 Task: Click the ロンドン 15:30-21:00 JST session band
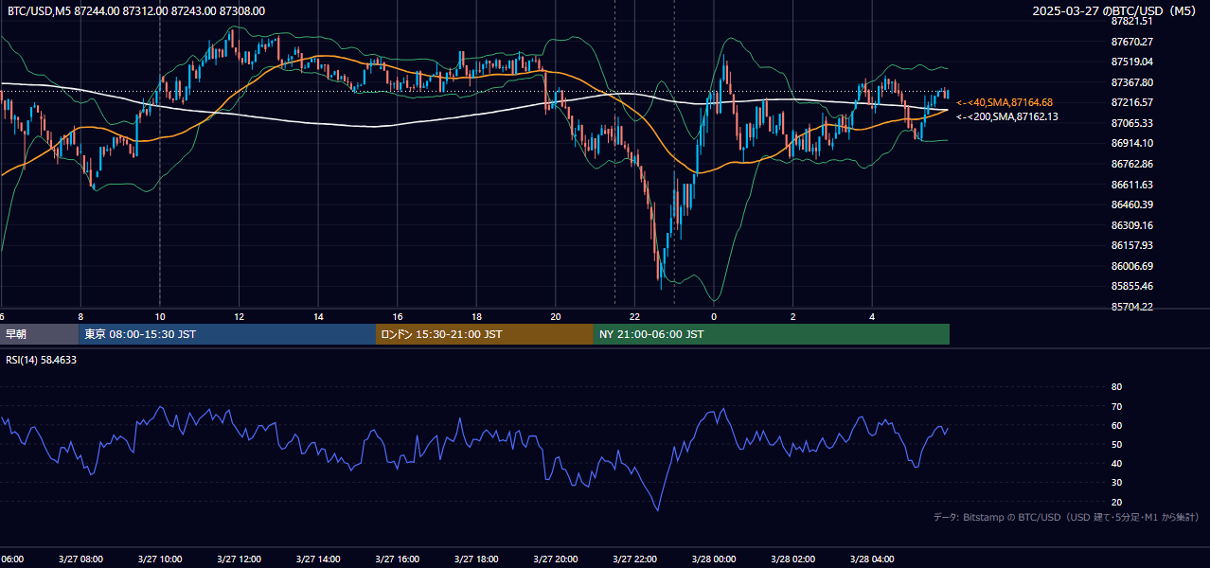tap(485, 334)
